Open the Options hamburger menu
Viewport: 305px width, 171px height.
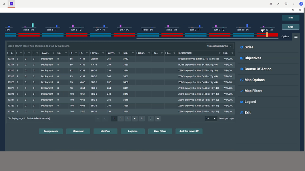[x=296, y=36]
